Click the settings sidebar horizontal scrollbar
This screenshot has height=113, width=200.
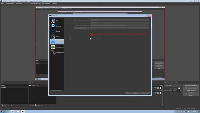[56, 90]
